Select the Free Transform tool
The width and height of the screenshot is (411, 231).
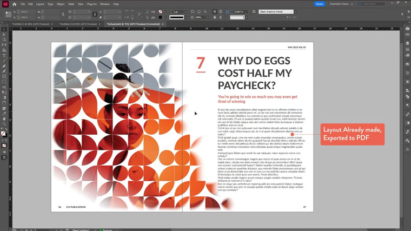(x=4, y=93)
